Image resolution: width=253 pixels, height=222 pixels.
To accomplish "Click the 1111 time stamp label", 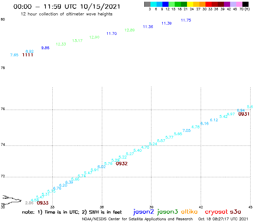I will 28,55.
